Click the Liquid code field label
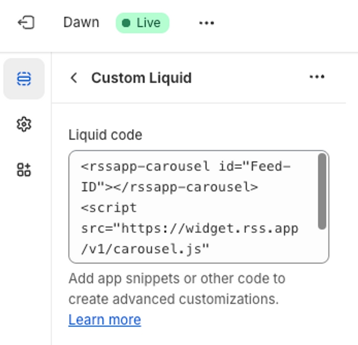This screenshot has height=345, width=358. pos(105,134)
